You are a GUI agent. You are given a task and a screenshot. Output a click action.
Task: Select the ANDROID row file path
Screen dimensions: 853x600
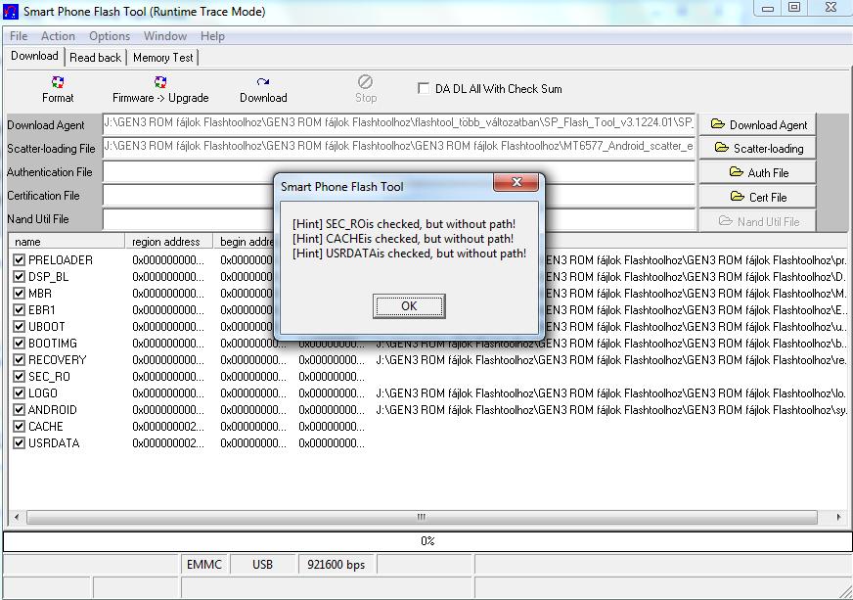[x=611, y=409]
